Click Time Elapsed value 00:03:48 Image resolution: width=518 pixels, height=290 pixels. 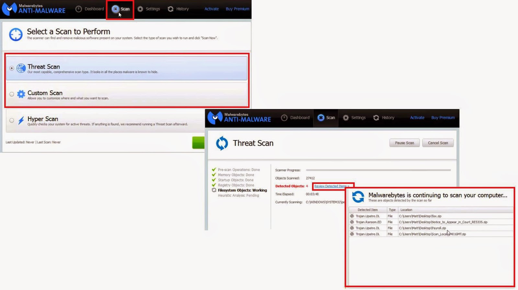[x=312, y=194]
